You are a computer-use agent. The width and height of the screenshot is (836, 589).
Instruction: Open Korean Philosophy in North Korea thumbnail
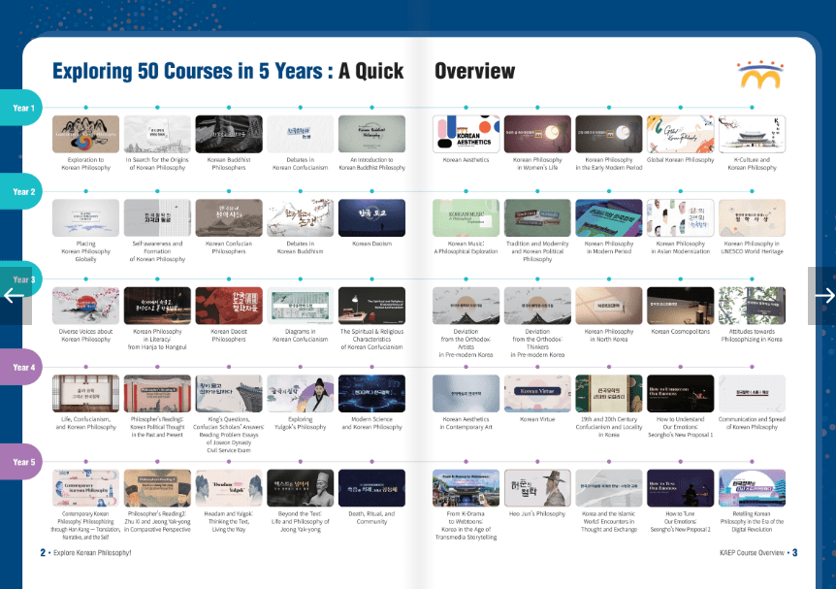609,306
